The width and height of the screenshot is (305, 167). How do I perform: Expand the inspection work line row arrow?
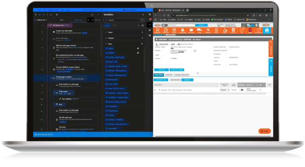pos(155,90)
